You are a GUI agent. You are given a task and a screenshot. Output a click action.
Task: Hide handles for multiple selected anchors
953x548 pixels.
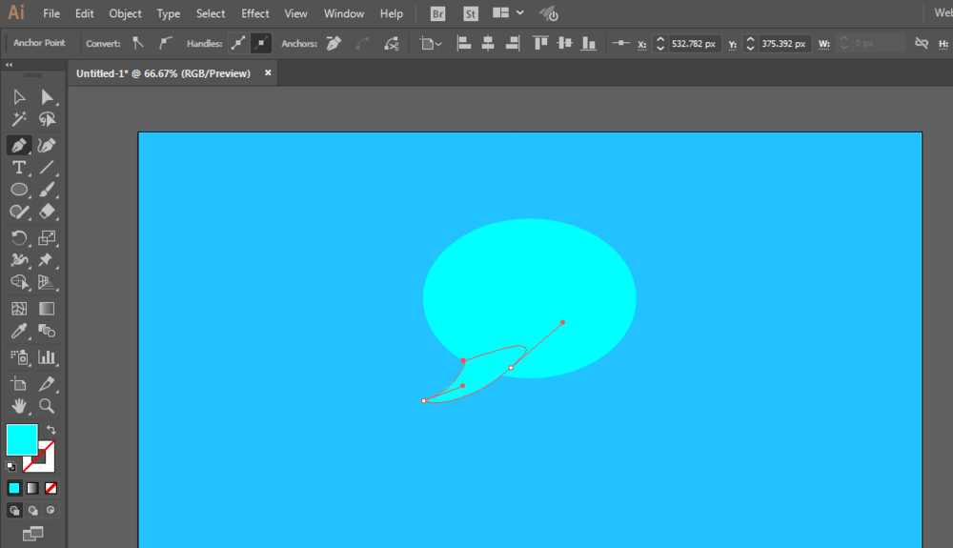pyautogui.click(x=261, y=43)
